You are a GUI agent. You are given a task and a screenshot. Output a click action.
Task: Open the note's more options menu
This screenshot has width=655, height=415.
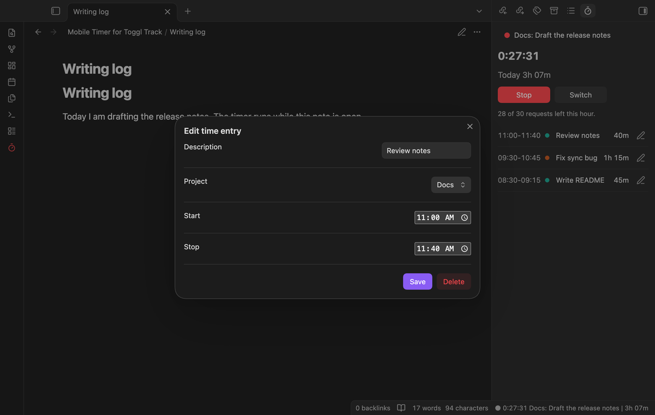click(477, 32)
